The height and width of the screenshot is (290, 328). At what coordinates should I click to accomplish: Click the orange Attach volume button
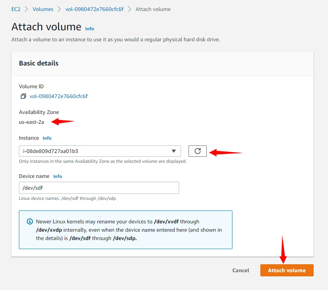(x=287, y=270)
